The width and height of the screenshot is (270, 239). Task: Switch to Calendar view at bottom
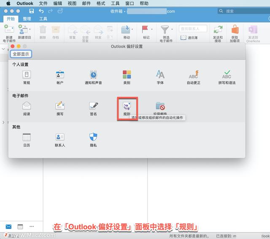[x=20, y=227]
